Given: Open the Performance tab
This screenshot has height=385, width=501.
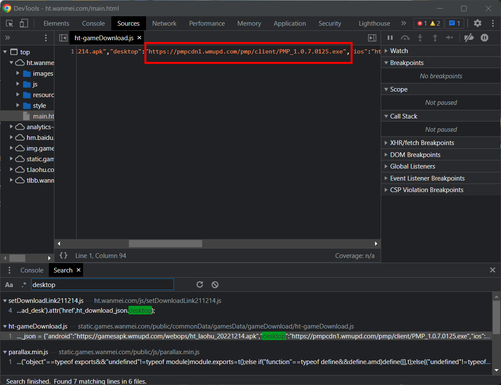Looking at the screenshot, I should pyautogui.click(x=207, y=23).
